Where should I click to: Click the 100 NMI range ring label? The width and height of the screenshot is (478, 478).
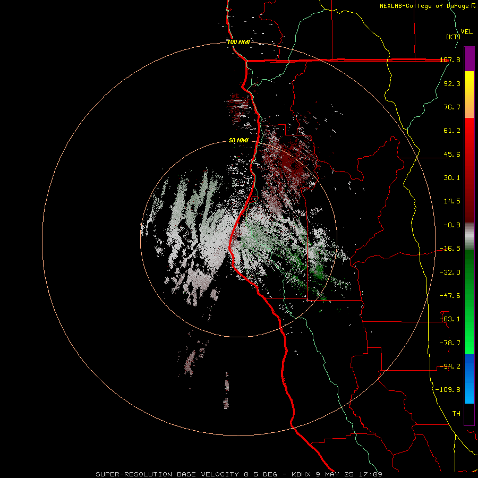238,42
